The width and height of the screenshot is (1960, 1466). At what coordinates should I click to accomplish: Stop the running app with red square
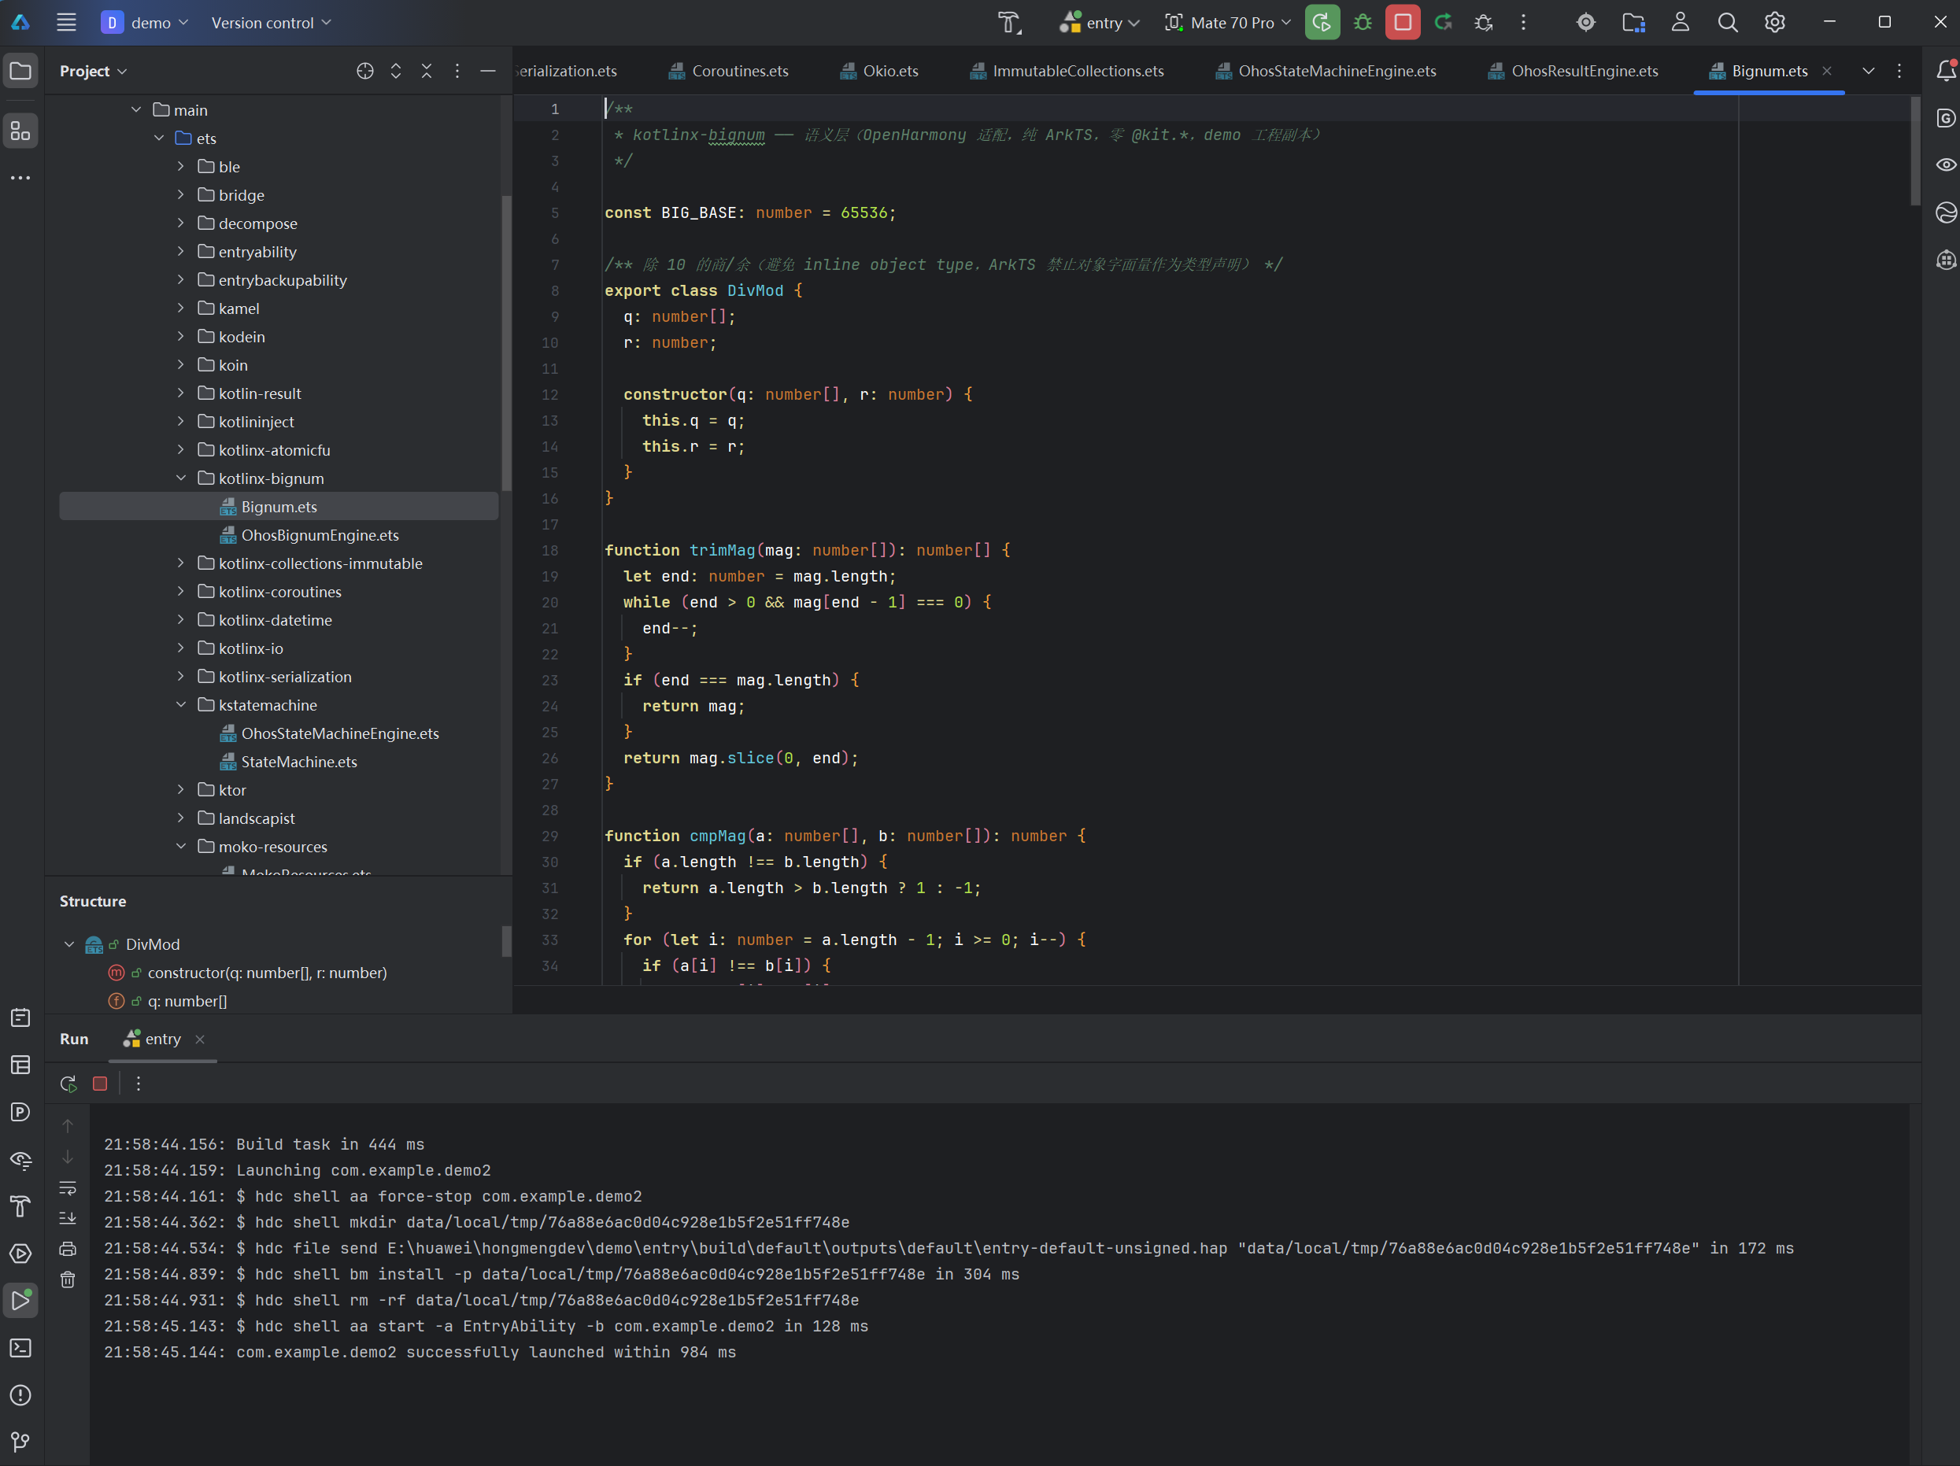1403,23
